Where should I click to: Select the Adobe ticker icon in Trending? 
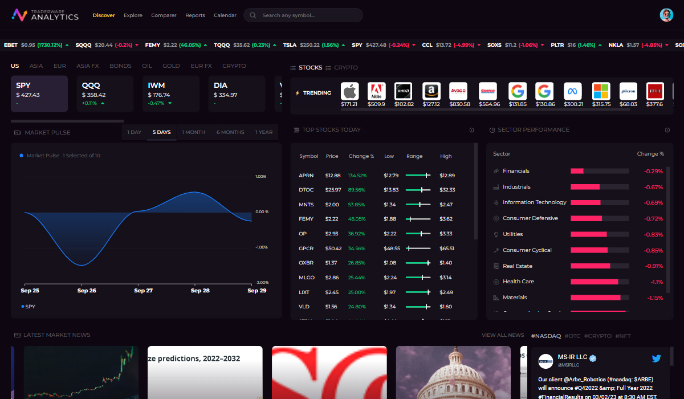pyautogui.click(x=376, y=90)
